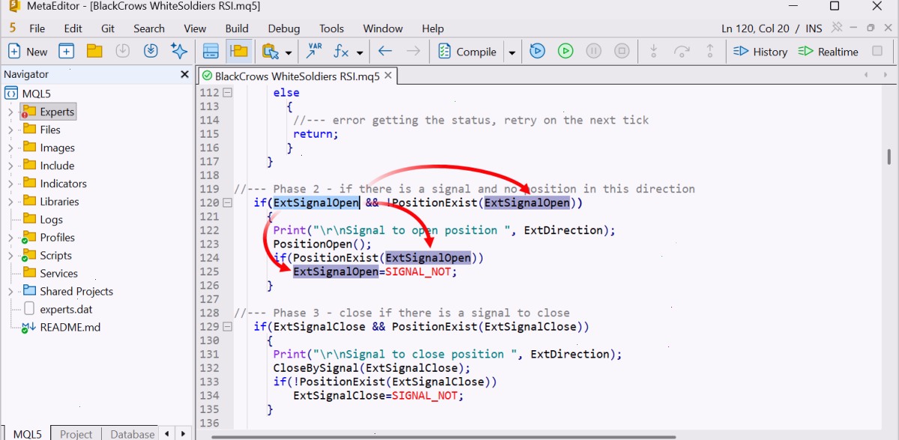This screenshot has height=440, width=899.
Task: Switch to the Database tab
Action: 133,433
